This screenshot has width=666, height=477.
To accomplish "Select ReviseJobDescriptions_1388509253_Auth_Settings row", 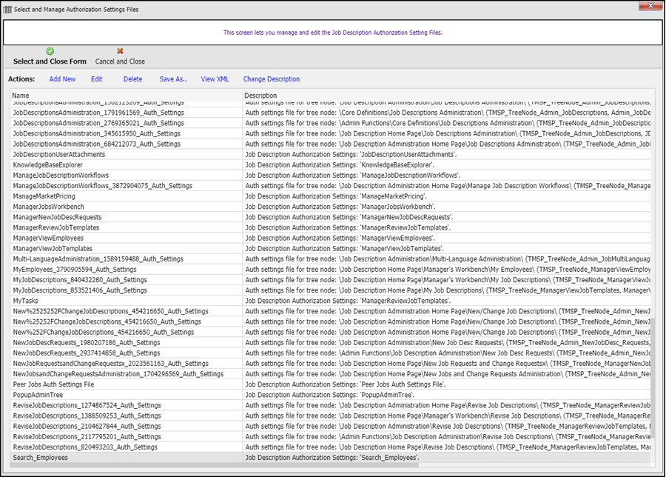I will (331, 416).
